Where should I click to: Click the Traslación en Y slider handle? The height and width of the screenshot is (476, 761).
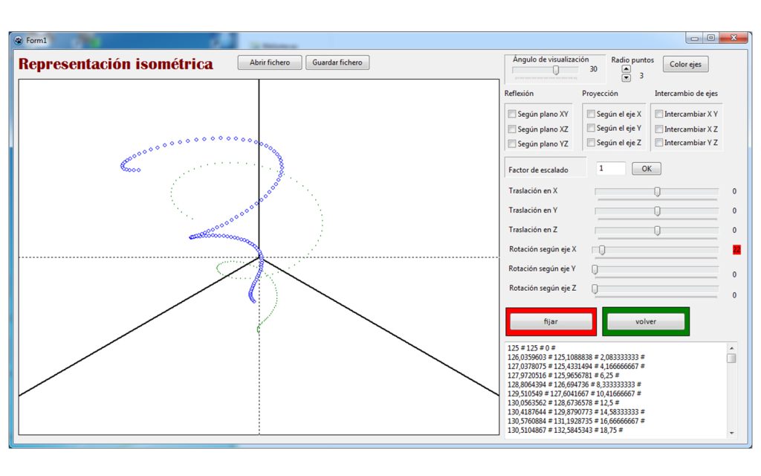coord(657,211)
